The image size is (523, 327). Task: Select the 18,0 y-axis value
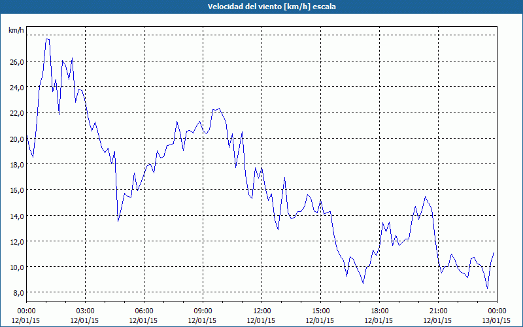click(17, 165)
